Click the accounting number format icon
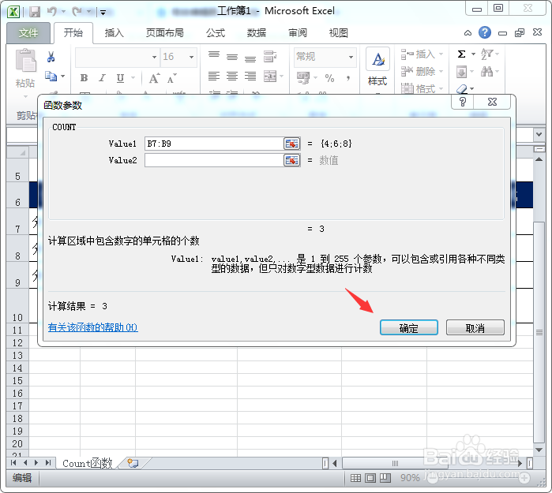This screenshot has width=552, height=493. point(303,78)
